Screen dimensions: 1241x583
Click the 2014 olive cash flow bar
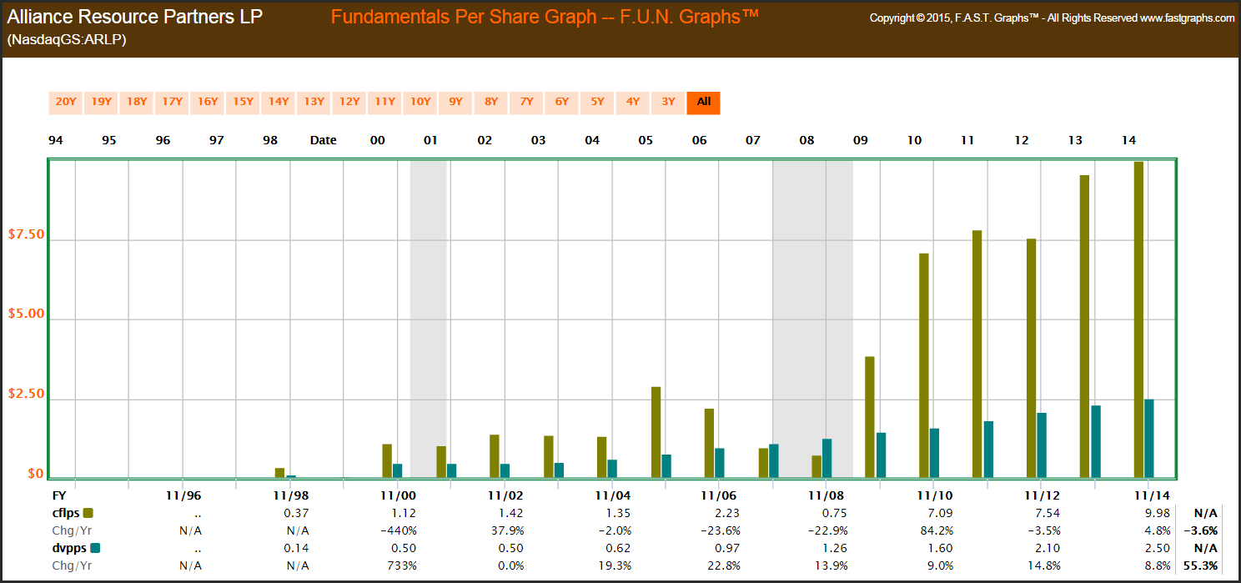[x=1138, y=319]
